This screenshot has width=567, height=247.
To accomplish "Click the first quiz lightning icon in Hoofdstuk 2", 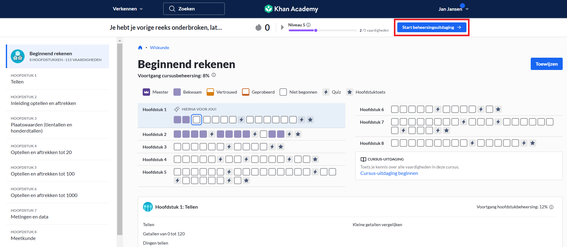I will point(212,134).
